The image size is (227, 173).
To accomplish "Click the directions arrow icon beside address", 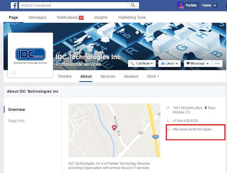I will 168,108.
